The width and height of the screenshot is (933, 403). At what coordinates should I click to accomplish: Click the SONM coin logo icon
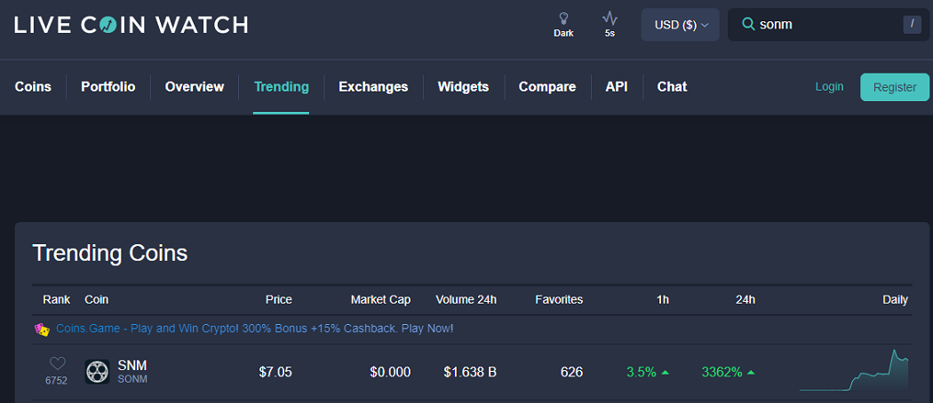(x=97, y=372)
